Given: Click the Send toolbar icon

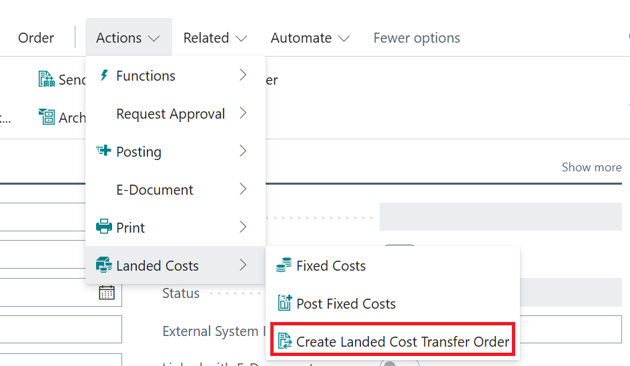Looking at the screenshot, I should [46, 79].
